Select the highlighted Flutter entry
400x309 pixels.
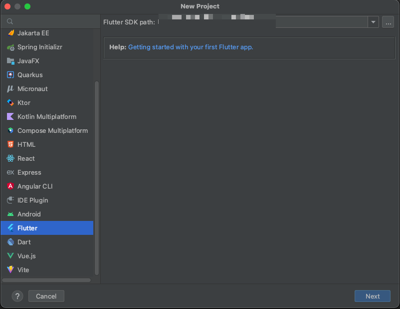(x=47, y=228)
